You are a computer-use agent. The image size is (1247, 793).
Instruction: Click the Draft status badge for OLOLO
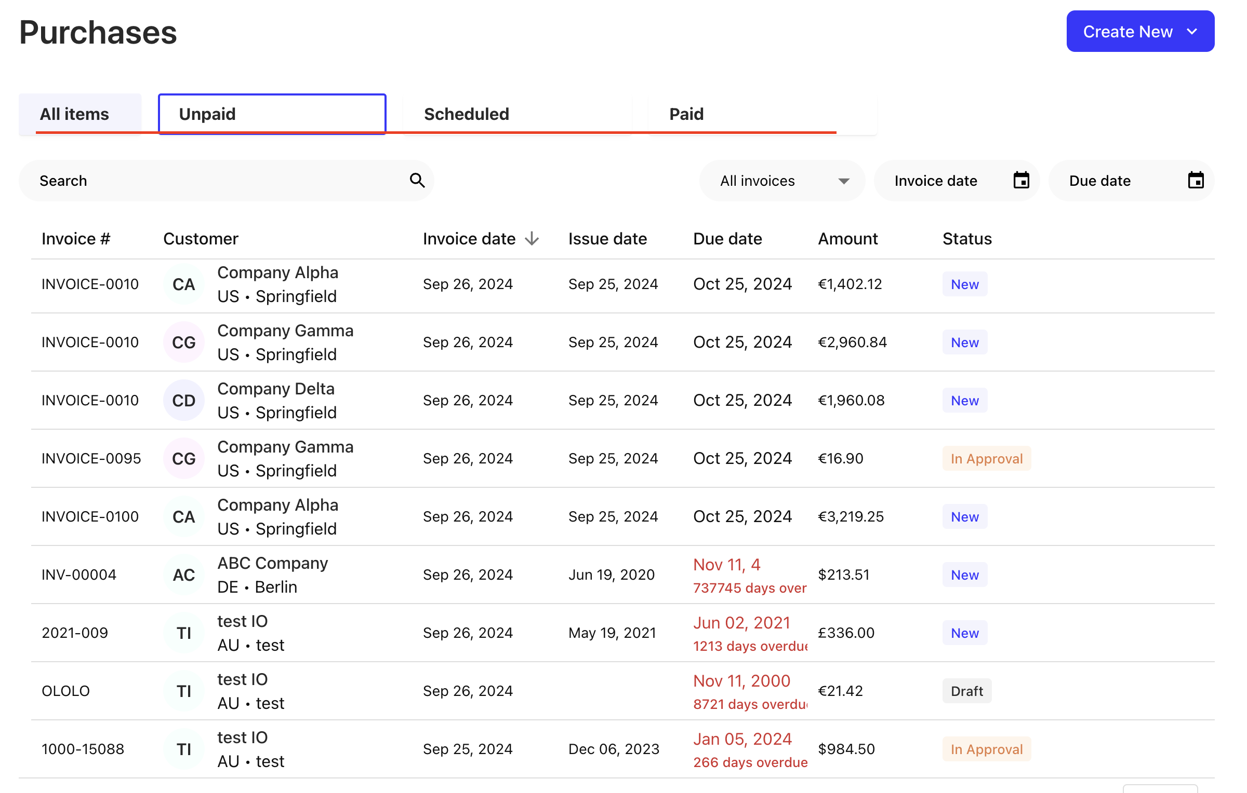point(966,691)
